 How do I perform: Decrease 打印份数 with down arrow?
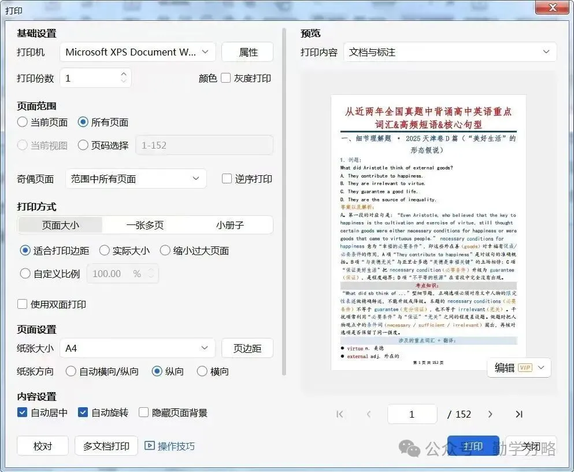click(x=124, y=80)
